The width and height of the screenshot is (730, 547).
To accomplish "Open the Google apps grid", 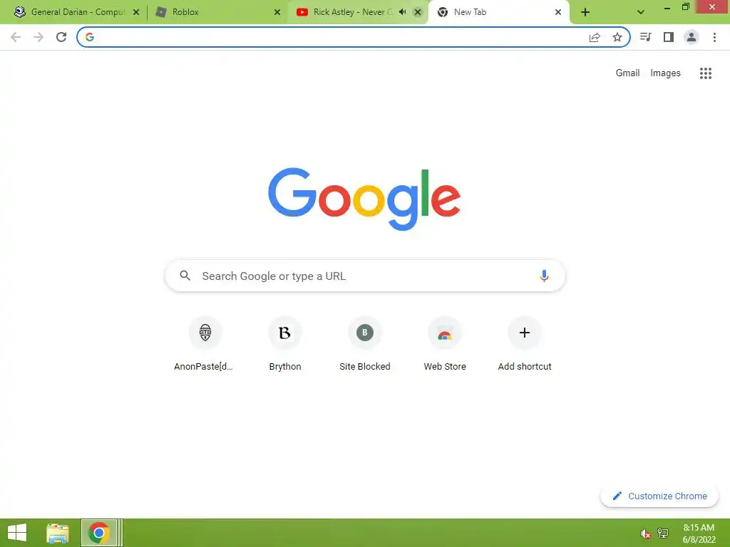I will point(706,73).
